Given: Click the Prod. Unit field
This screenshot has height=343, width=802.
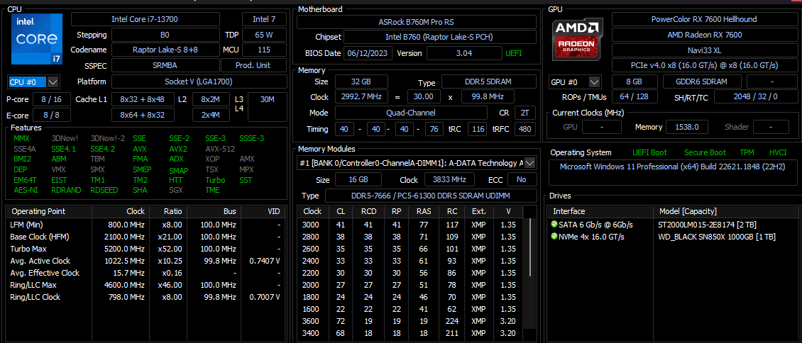Looking at the screenshot, I should pyautogui.click(x=253, y=65).
